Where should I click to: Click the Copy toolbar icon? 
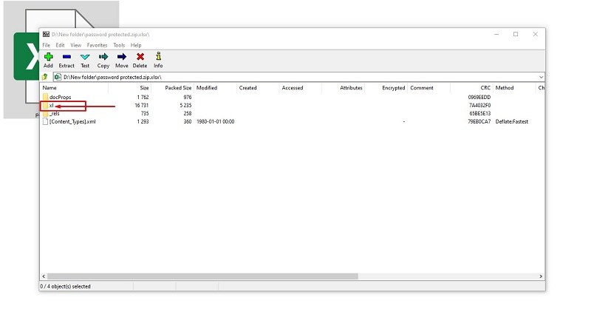tap(103, 59)
